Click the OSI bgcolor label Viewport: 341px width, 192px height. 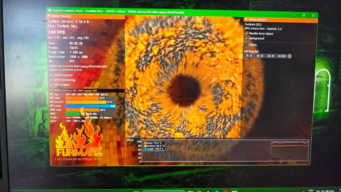click(x=251, y=51)
